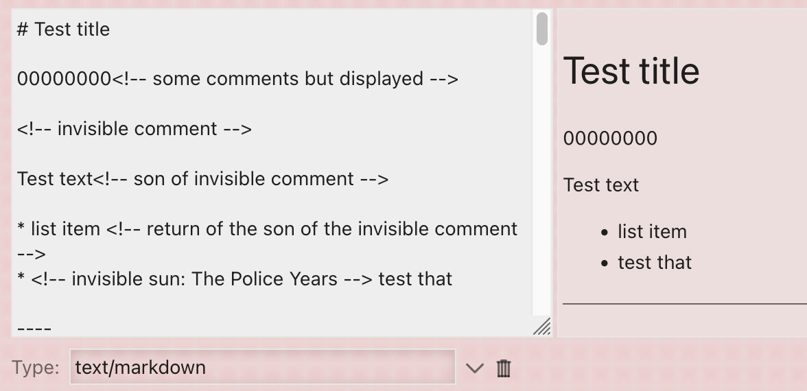Click the 'some comments but displayed' line
This screenshot has height=391, width=807.
point(237,79)
